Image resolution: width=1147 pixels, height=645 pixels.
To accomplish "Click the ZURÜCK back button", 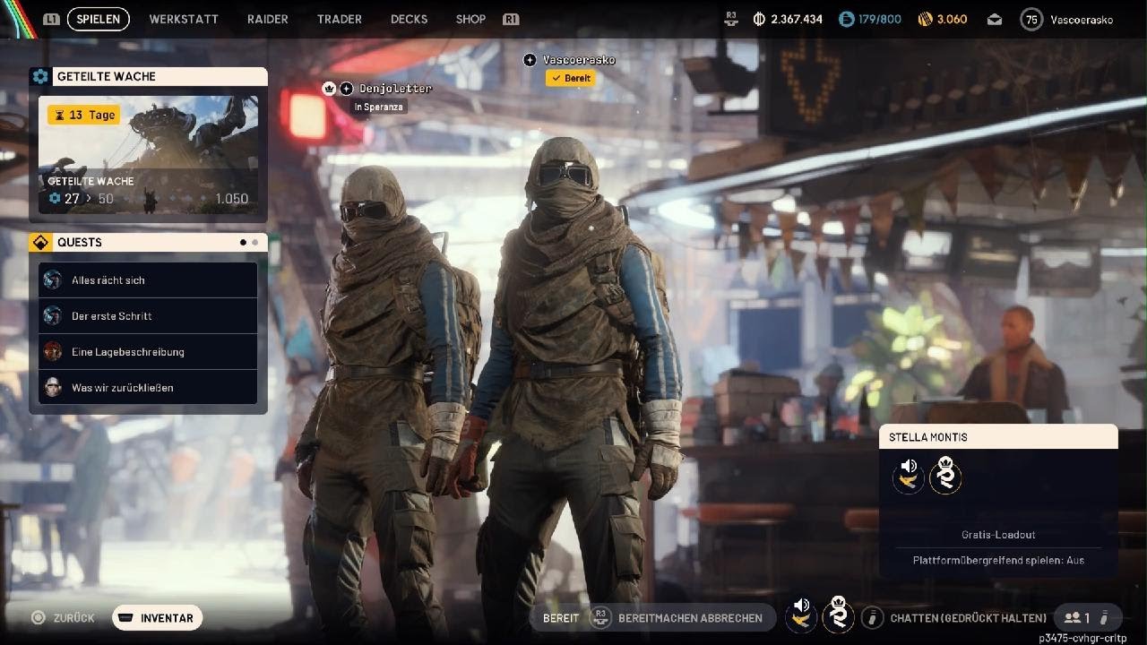I will click(x=63, y=618).
